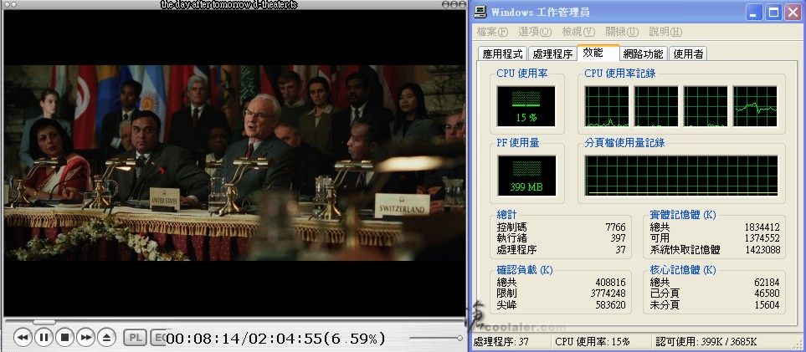
Task: Switch to the 應用程式 tab
Action: pos(502,54)
